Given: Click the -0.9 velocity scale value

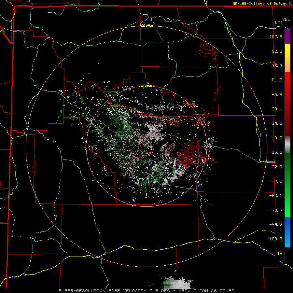Looking at the screenshot, I should 277,138.
